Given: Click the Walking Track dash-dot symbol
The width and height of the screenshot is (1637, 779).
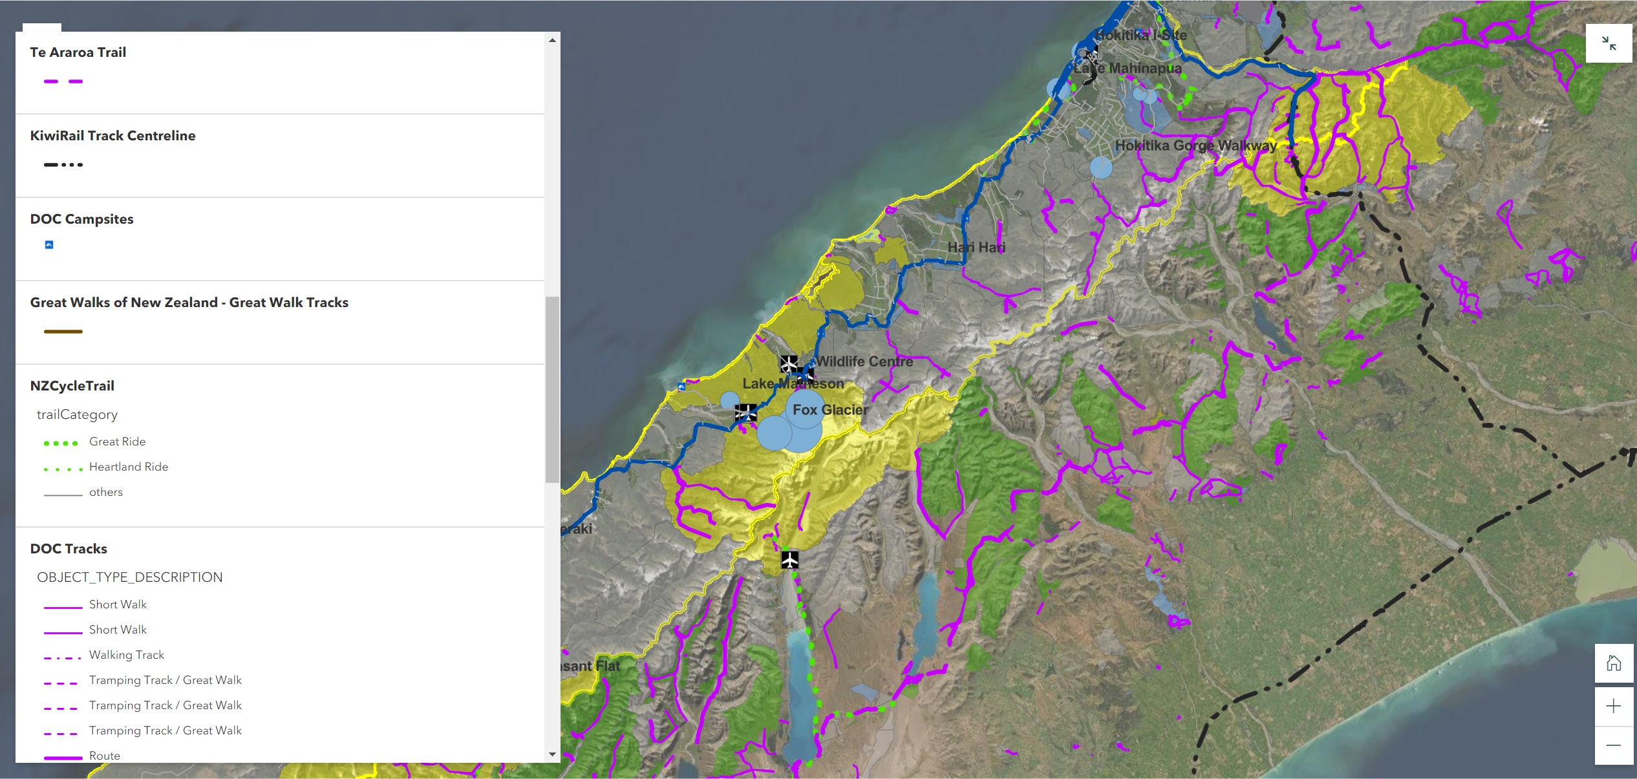Looking at the screenshot, I should pyautogui.click(x=63, y=657).
